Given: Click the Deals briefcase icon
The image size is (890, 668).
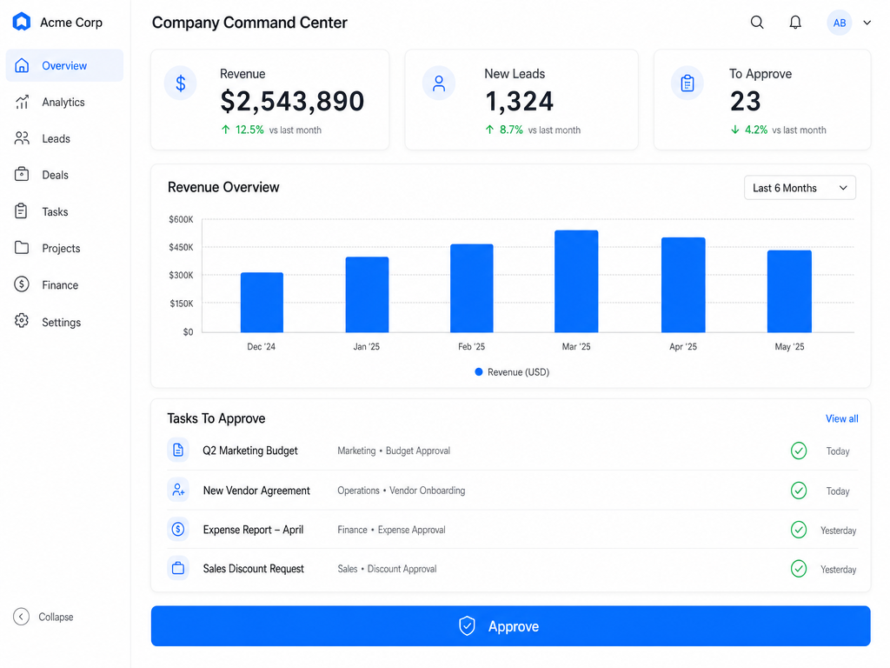Looking at the screenshot, I should coord(22,174).
